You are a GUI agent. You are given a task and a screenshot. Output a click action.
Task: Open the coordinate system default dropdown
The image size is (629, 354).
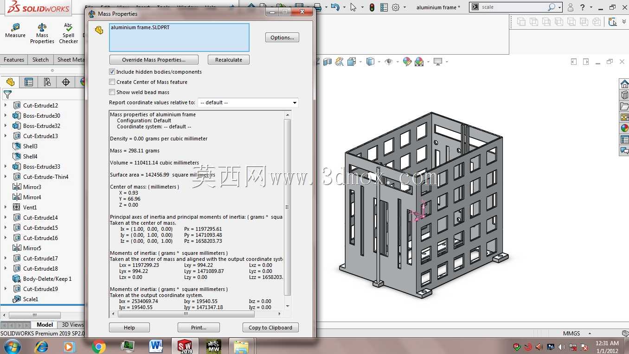pyautogui.click(x=248, y=102)
